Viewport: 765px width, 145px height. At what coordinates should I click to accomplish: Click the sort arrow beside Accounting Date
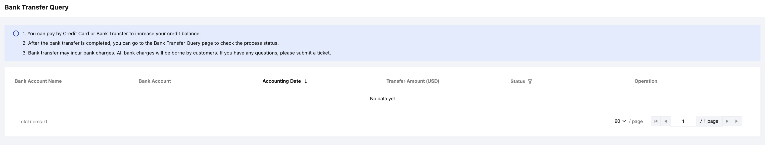306,81
